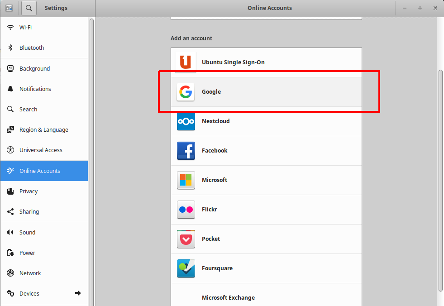Select Sharing in sidebar
444x306 pixels.
click(44, 212)
